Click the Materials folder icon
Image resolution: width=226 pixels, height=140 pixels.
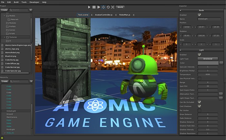tap(9, 19)
